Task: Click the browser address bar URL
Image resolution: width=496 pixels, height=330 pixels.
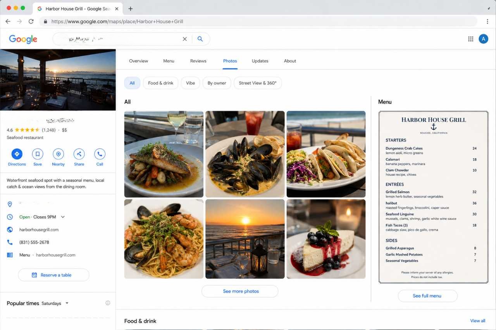Action: (x=117, y=22)
